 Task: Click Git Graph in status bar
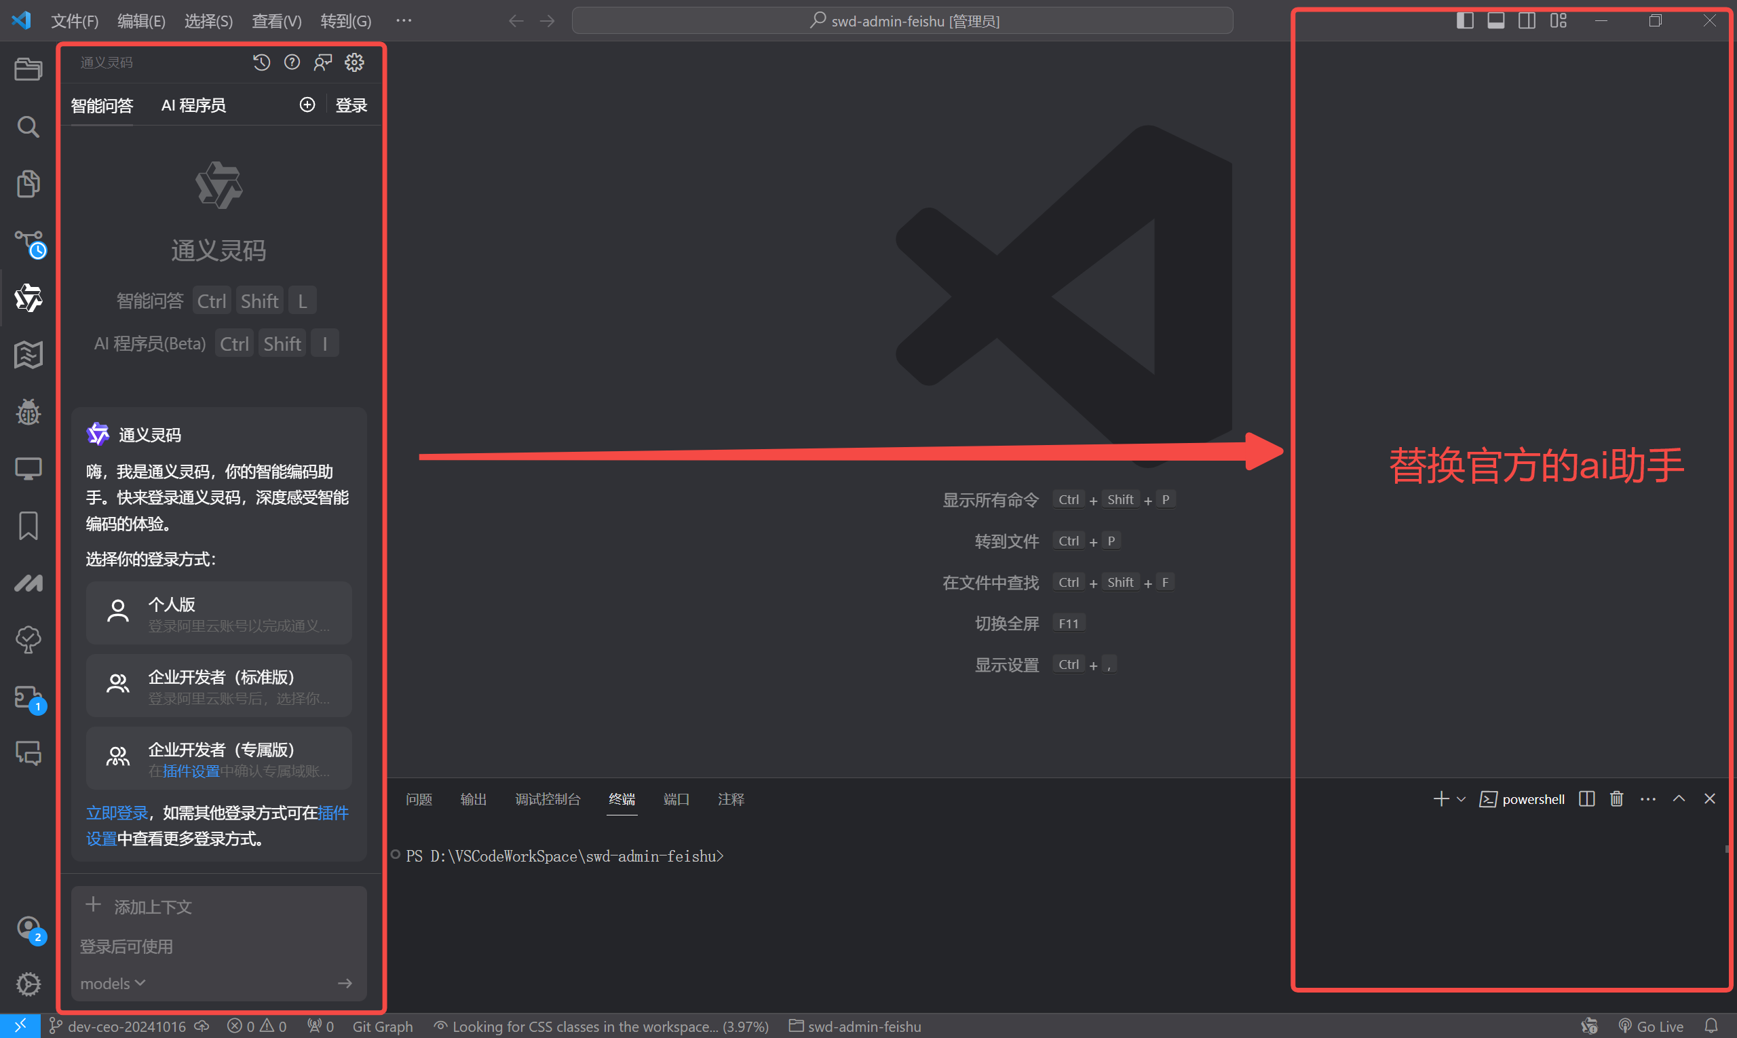[383, 1026]
